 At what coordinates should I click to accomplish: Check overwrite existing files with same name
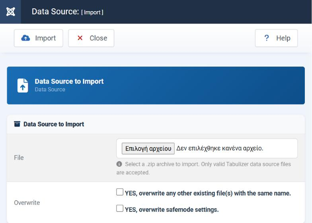pyautogui.click(x=120, y=192)
